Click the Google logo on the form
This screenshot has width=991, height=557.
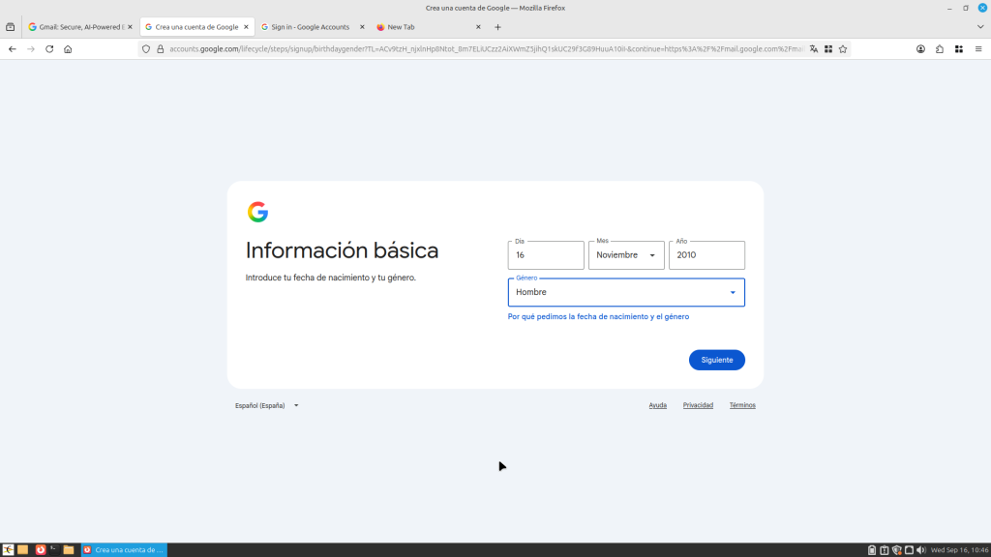click(257, 212)
